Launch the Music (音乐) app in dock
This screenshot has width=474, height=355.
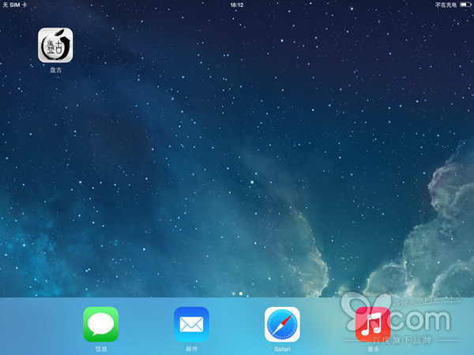[x=373, y=324]
